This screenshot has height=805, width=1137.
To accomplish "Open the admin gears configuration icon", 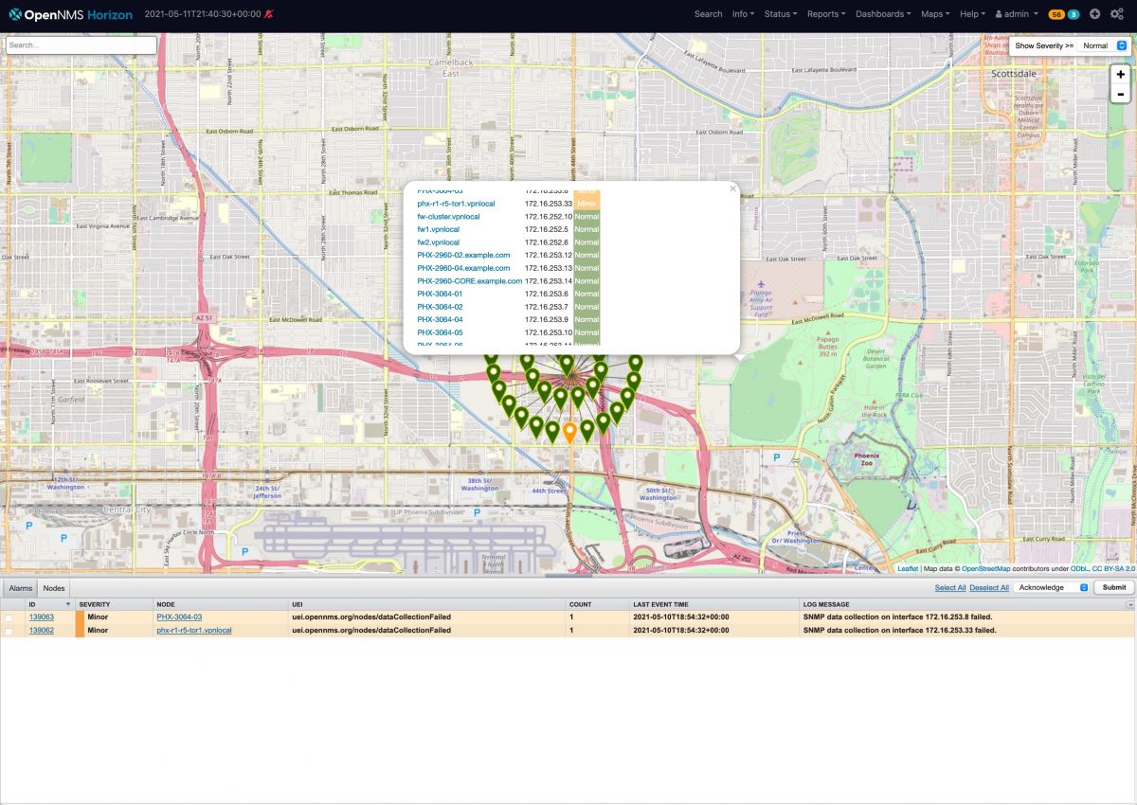I will pyautogui.click(x=1117, y=14).
